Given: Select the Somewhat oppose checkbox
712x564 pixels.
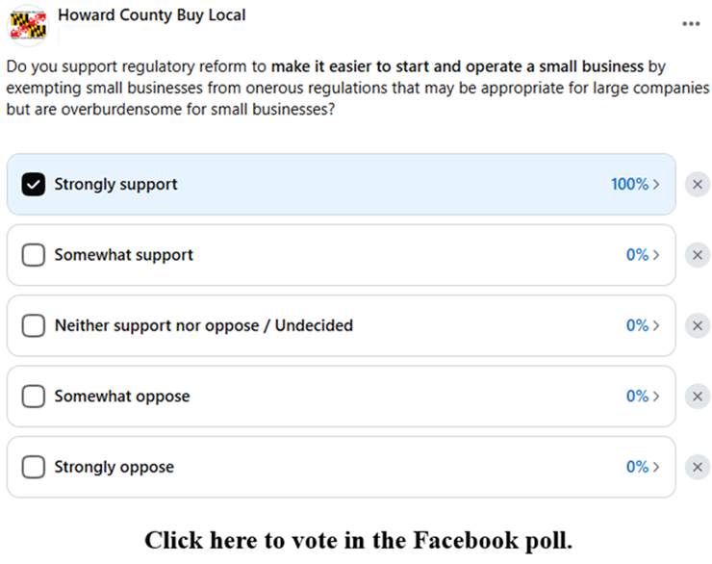Looking at the screenshot, I should click(x=34, y=397).
